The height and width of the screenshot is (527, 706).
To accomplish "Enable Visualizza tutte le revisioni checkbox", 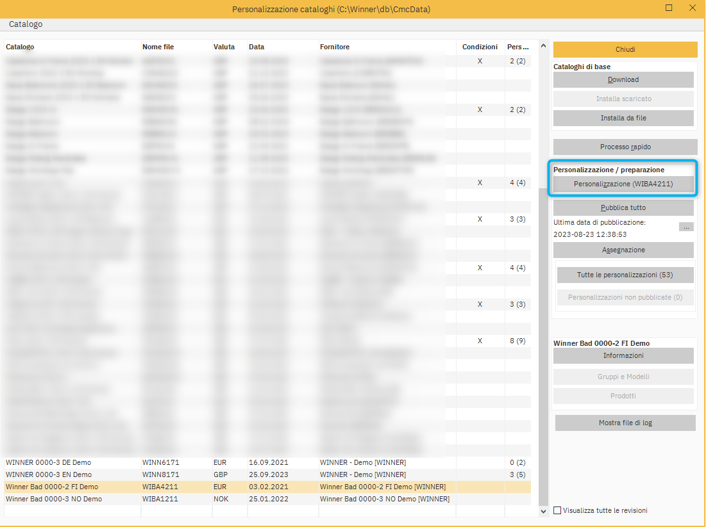I will click(x=557, y=510).
